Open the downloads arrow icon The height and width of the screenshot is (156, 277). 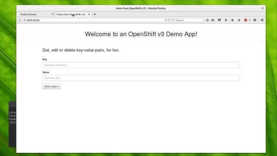point(226,20)
